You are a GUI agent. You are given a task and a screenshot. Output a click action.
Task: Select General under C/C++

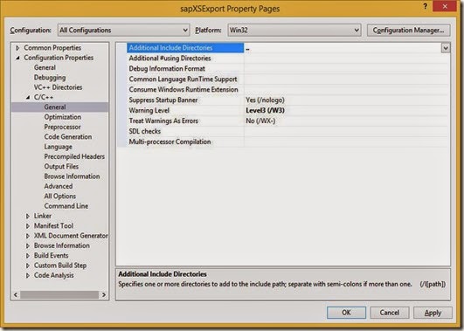coord(55,107)
